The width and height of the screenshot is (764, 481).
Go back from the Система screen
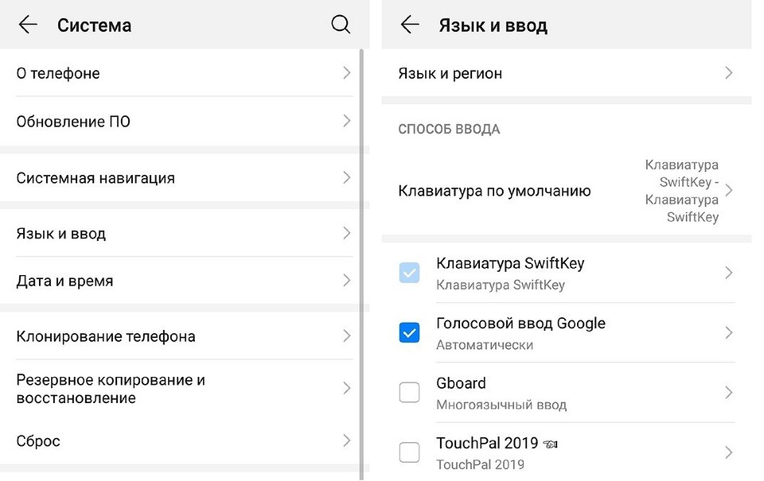pos(28,25)
